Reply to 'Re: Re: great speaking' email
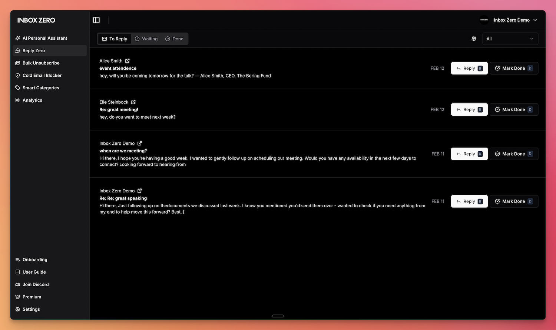This screenshot has width=556, height=330. 469,201
